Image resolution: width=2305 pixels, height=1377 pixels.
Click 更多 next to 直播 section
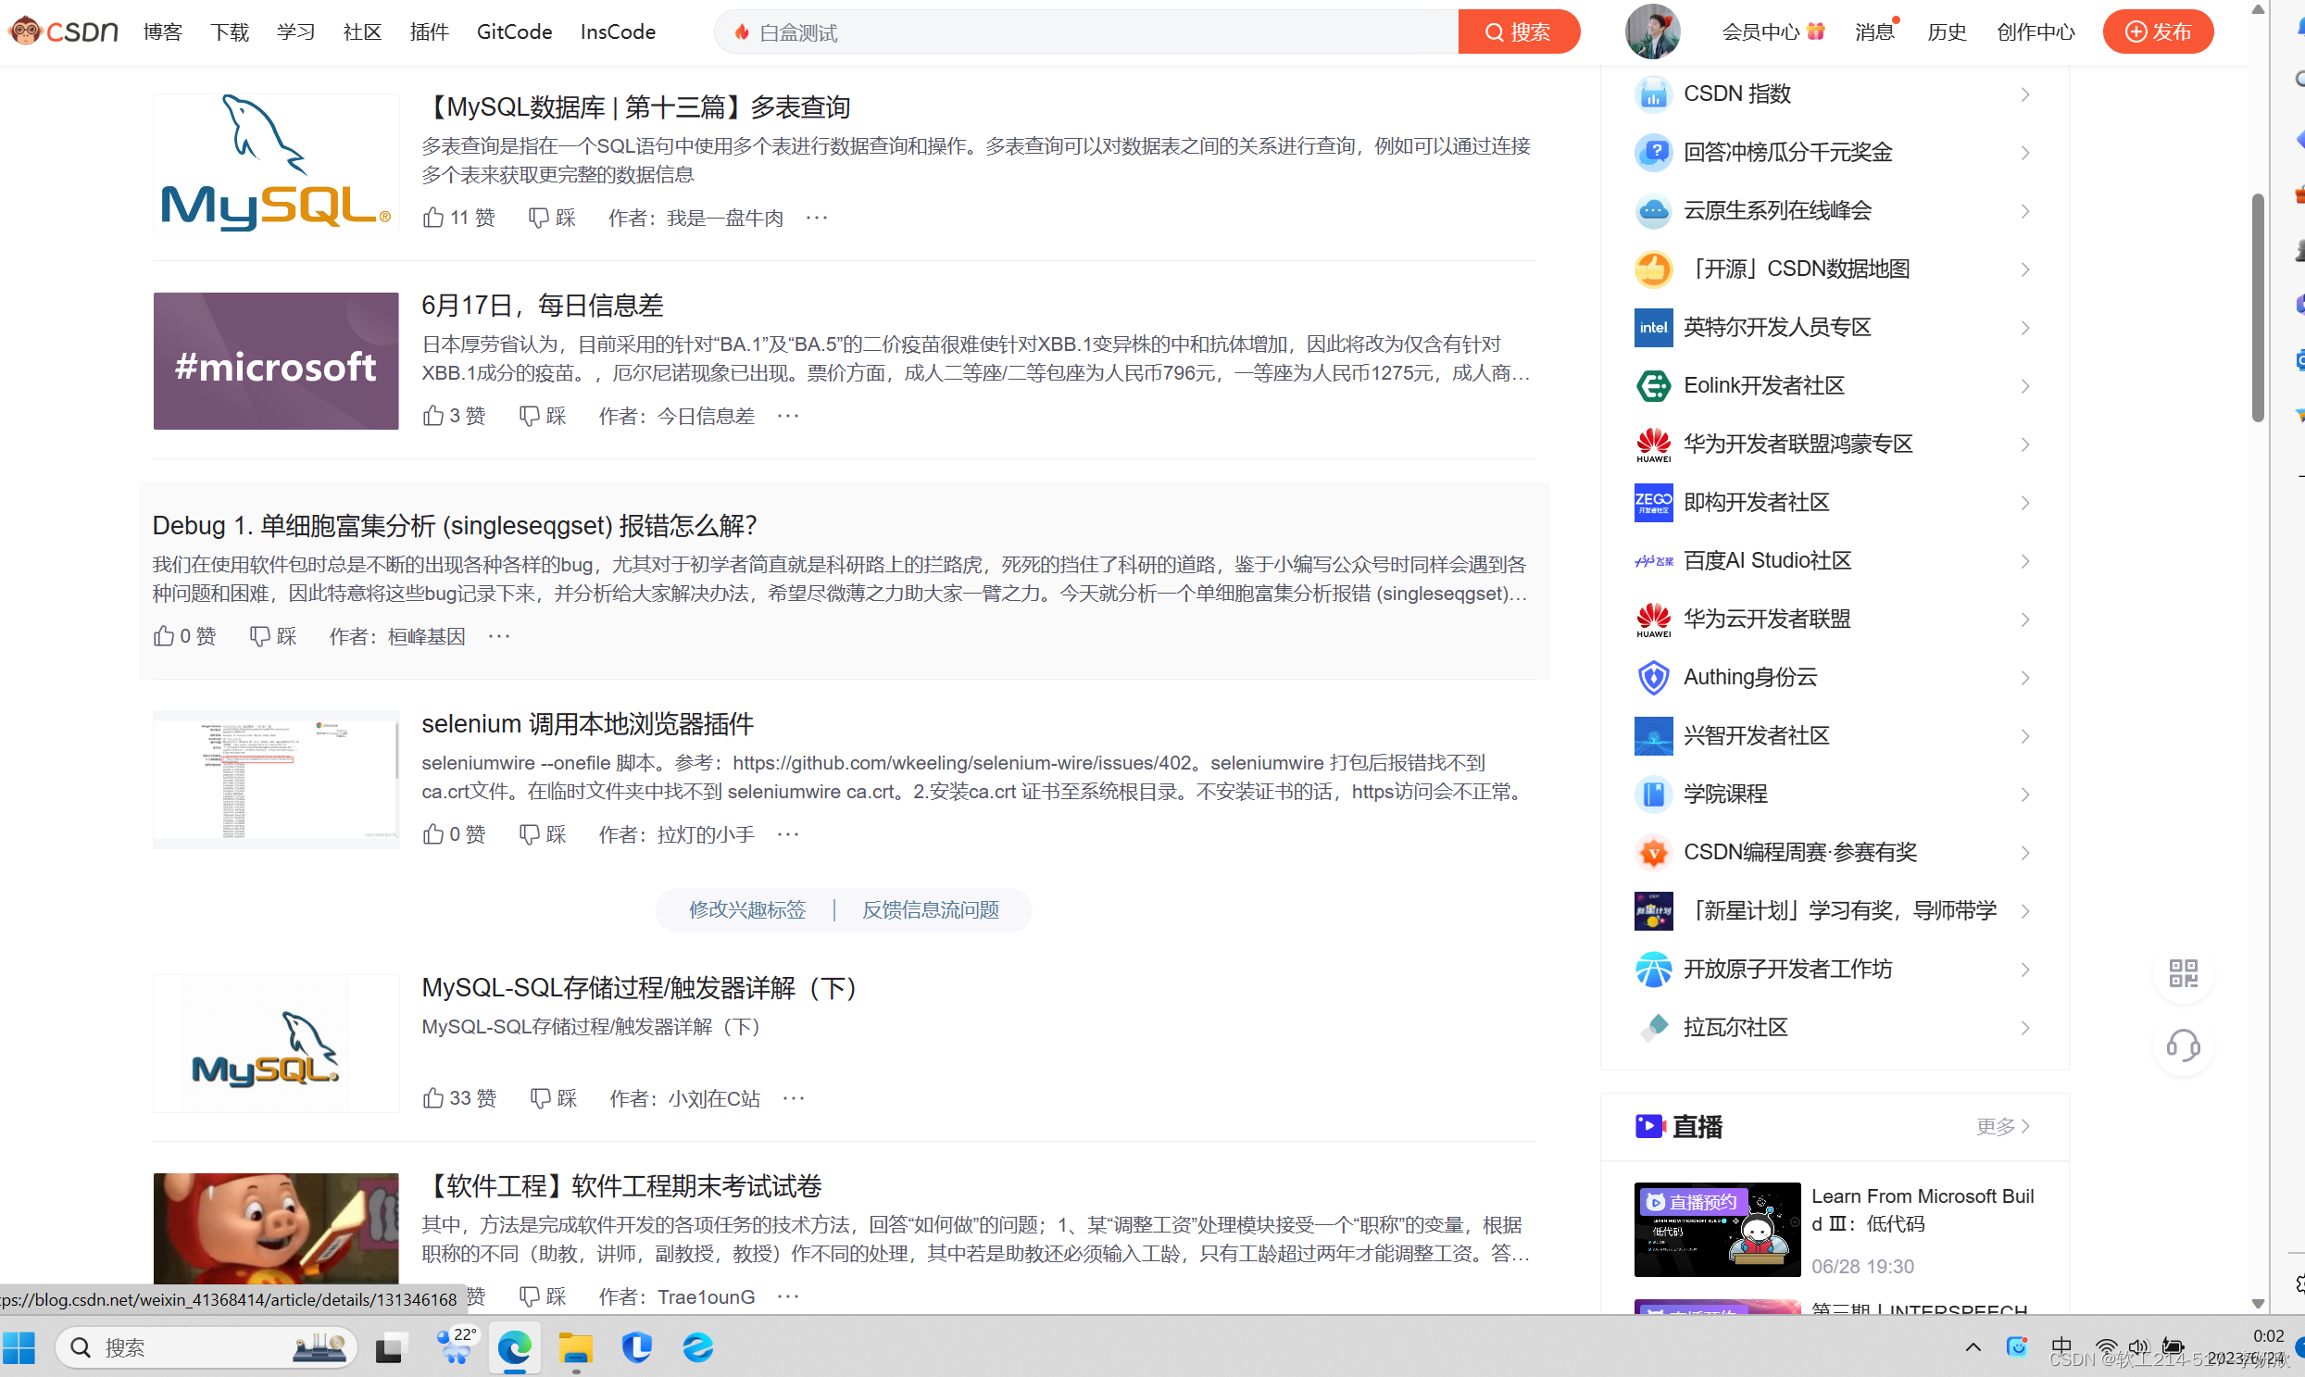point(2001,1126)
